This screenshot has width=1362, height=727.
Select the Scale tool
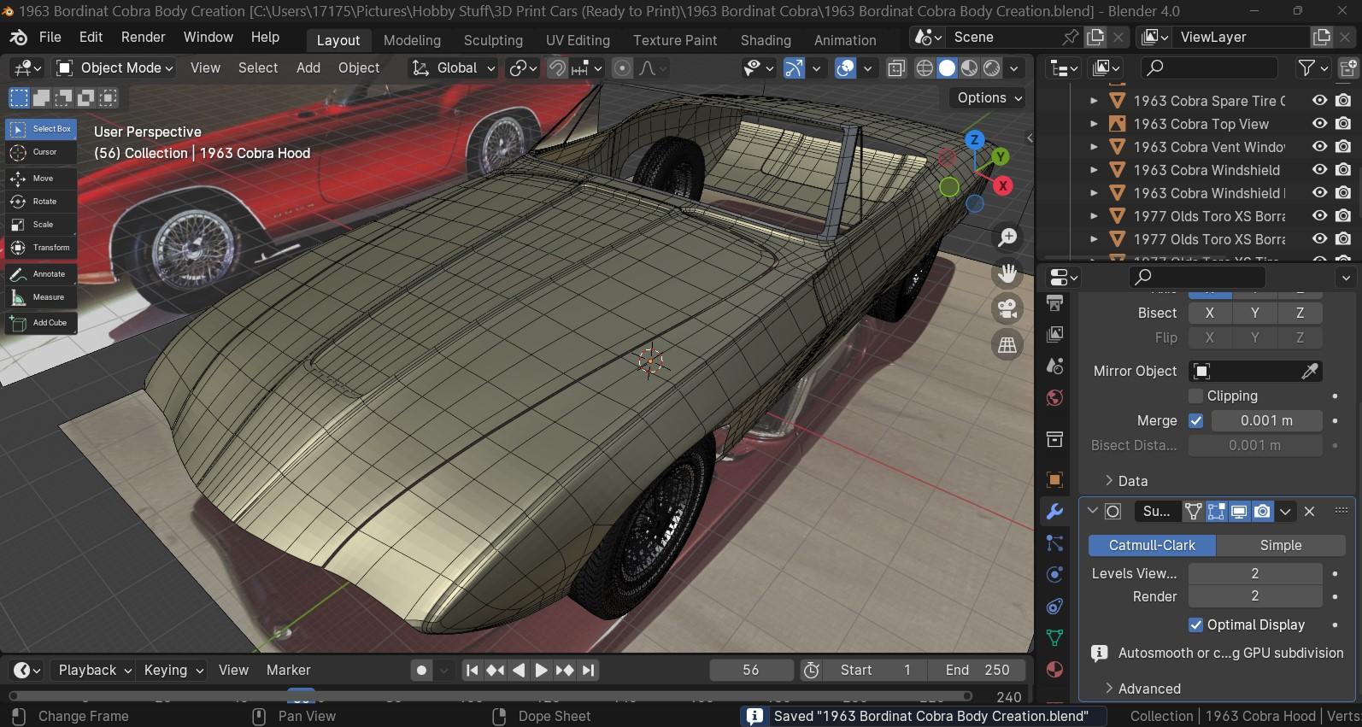[41, 225]
